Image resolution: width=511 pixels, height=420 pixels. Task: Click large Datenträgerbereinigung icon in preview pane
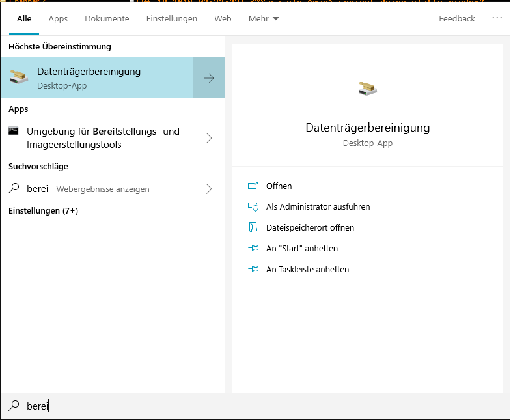pyautogui.click(x=368, y=89)
